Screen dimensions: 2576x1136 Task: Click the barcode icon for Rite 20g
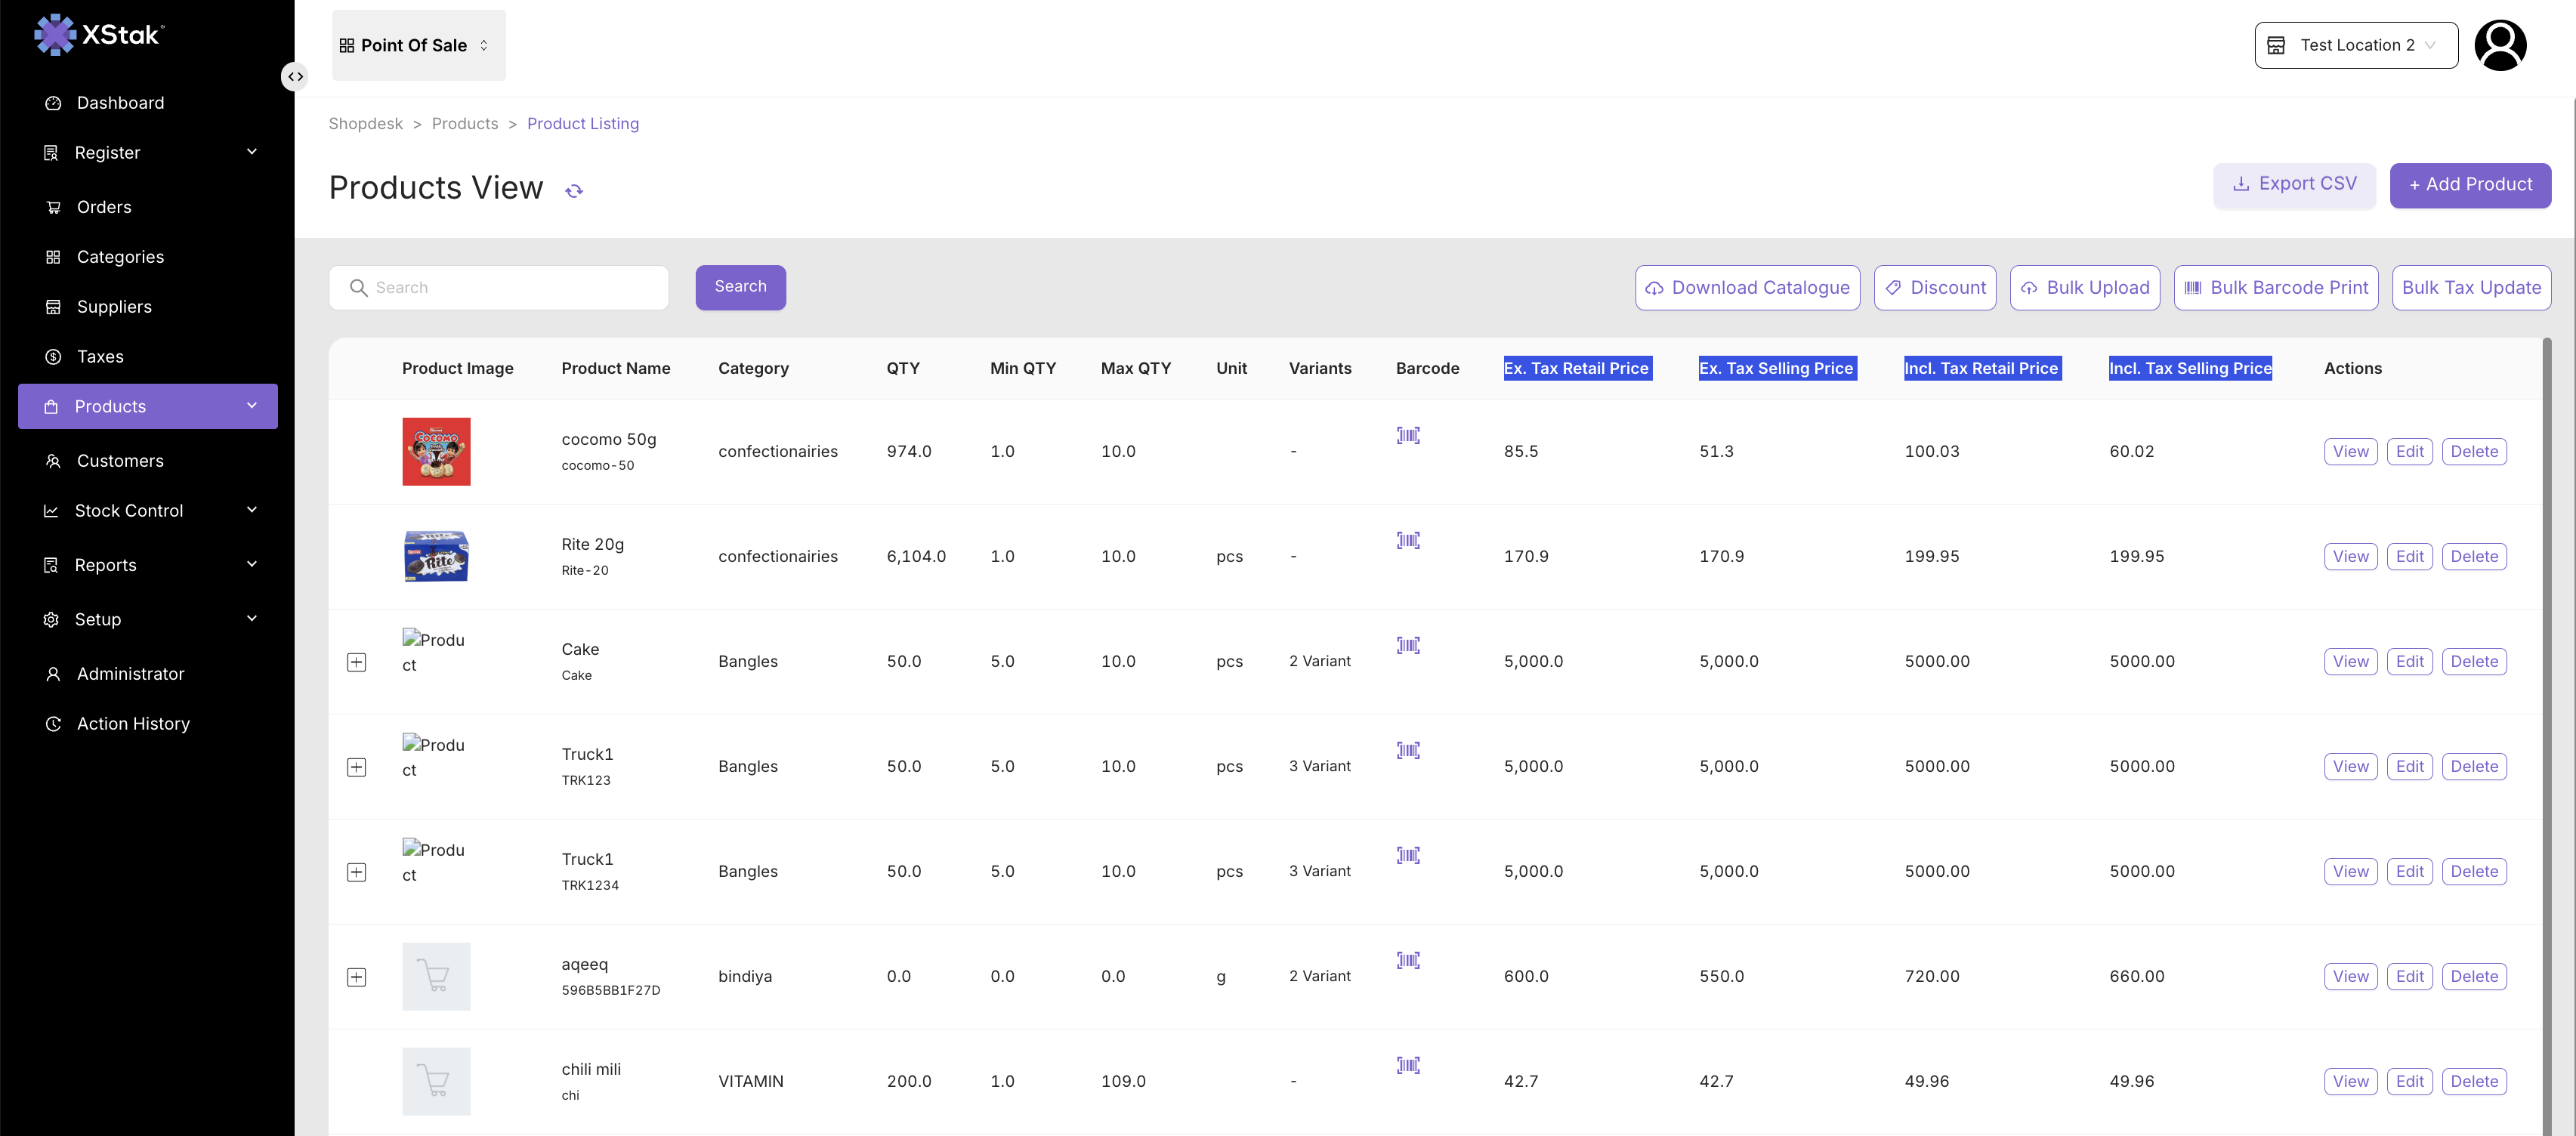(x=1408, y=540)
